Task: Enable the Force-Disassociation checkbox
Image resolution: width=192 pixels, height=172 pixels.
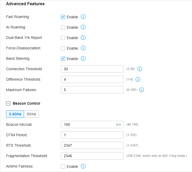Action: click(63, 48)
